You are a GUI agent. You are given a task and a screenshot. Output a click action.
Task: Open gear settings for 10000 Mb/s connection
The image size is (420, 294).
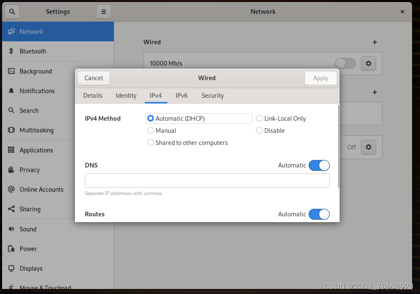(x=368, y=63)
